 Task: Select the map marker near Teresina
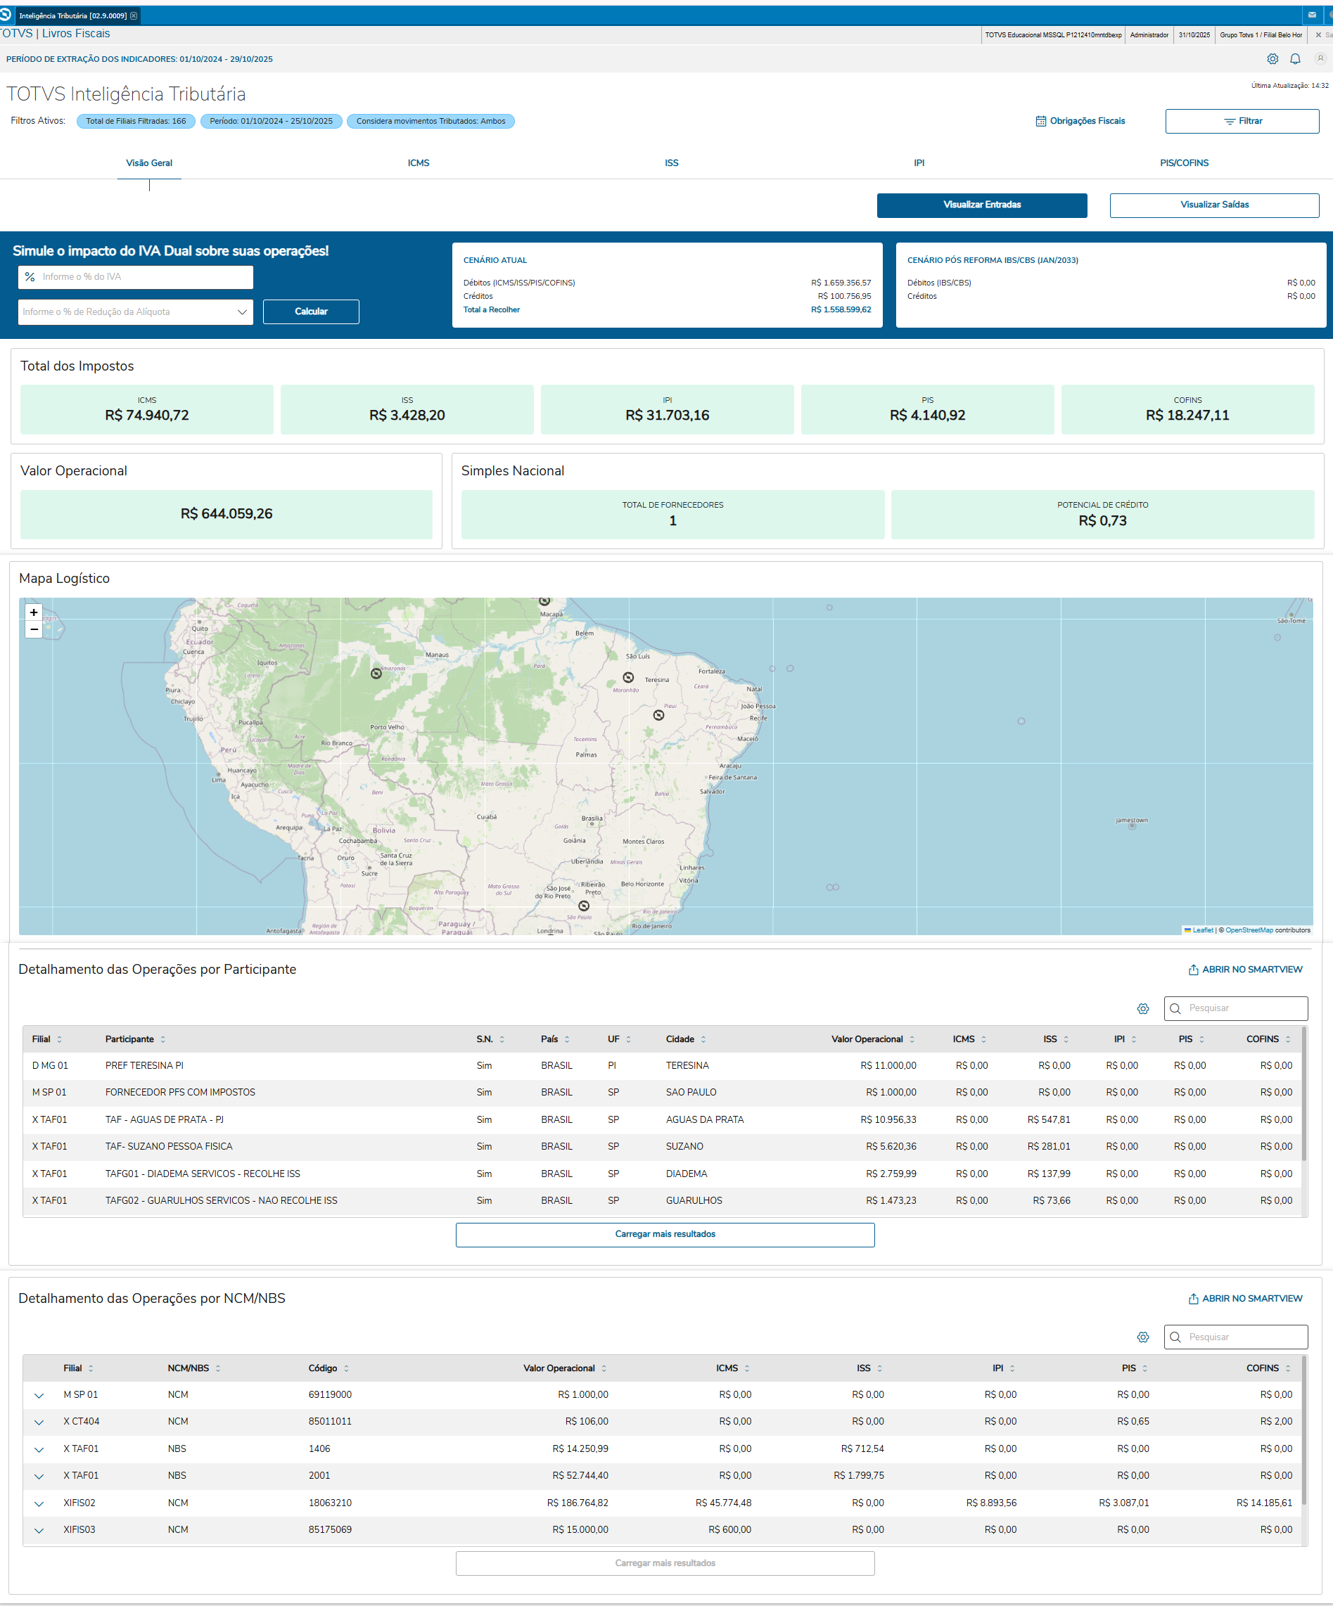[628, 678]
